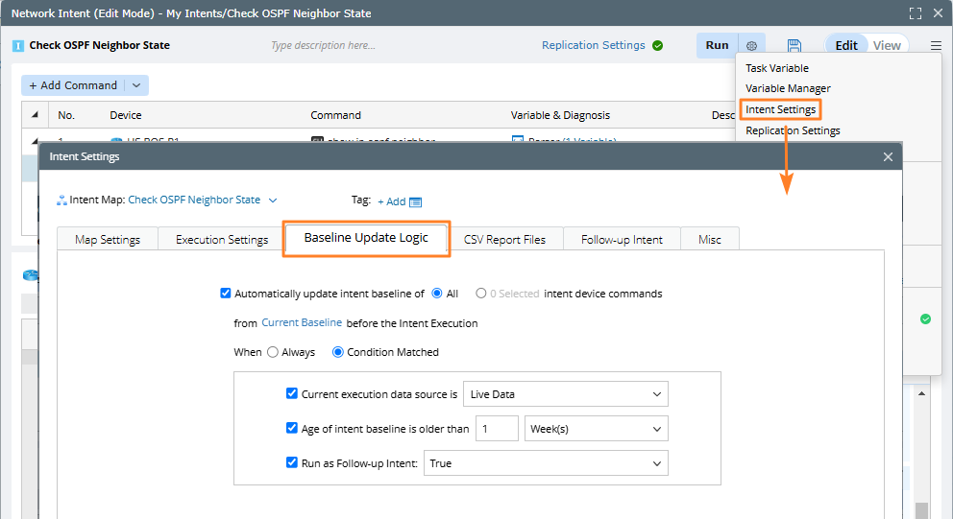
Task: Open the Add Command dropdown arrow
Action: pyautogui.click(x=135, y=85)
